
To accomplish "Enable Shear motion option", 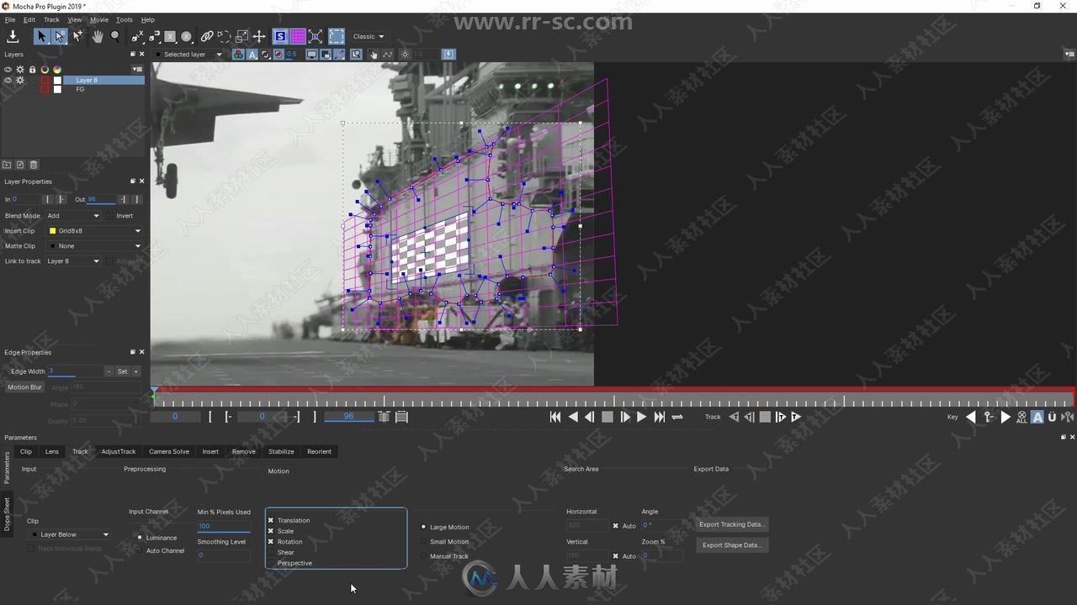I will [x=271, y=552].
